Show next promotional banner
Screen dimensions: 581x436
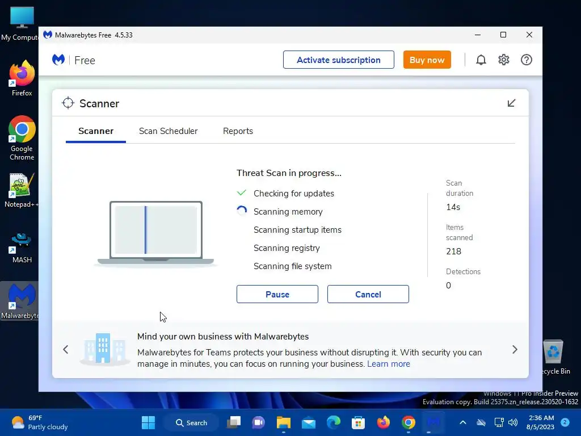pos(514,349)
